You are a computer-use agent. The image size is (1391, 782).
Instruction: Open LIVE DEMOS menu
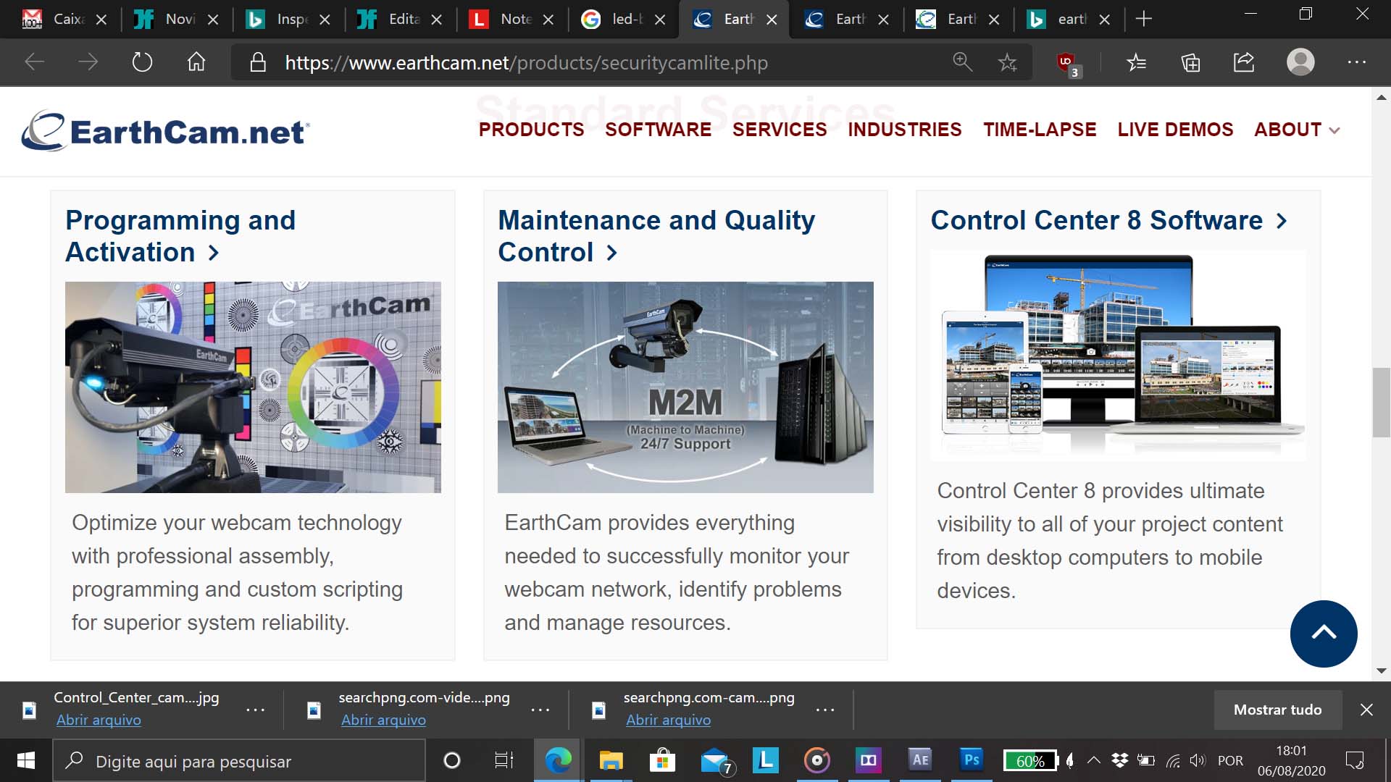point(1175,130)
